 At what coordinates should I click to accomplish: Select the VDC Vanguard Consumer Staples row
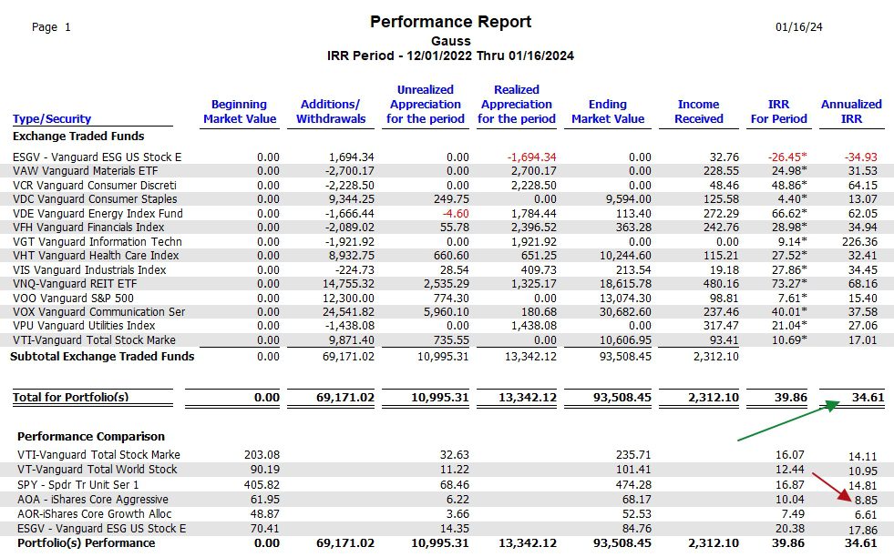(447, 198)
